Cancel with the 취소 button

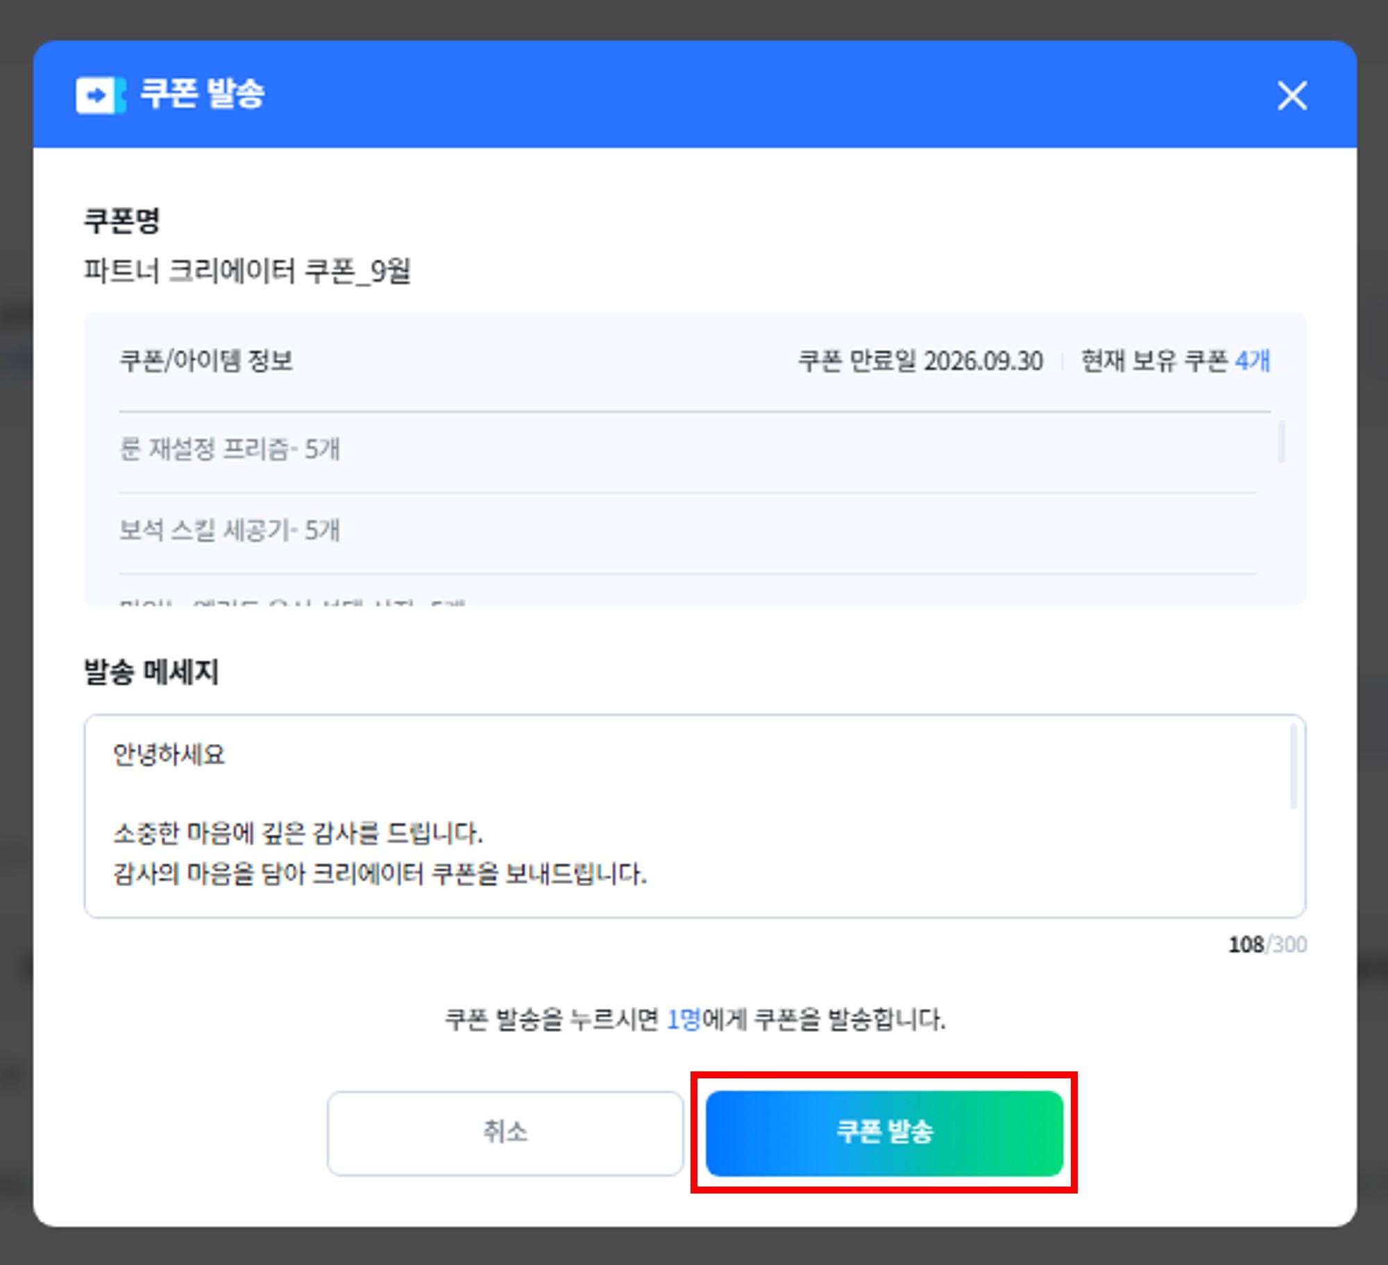[505, 1132]
